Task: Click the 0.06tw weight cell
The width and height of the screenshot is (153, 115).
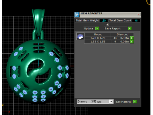Action: pos(125,42)
